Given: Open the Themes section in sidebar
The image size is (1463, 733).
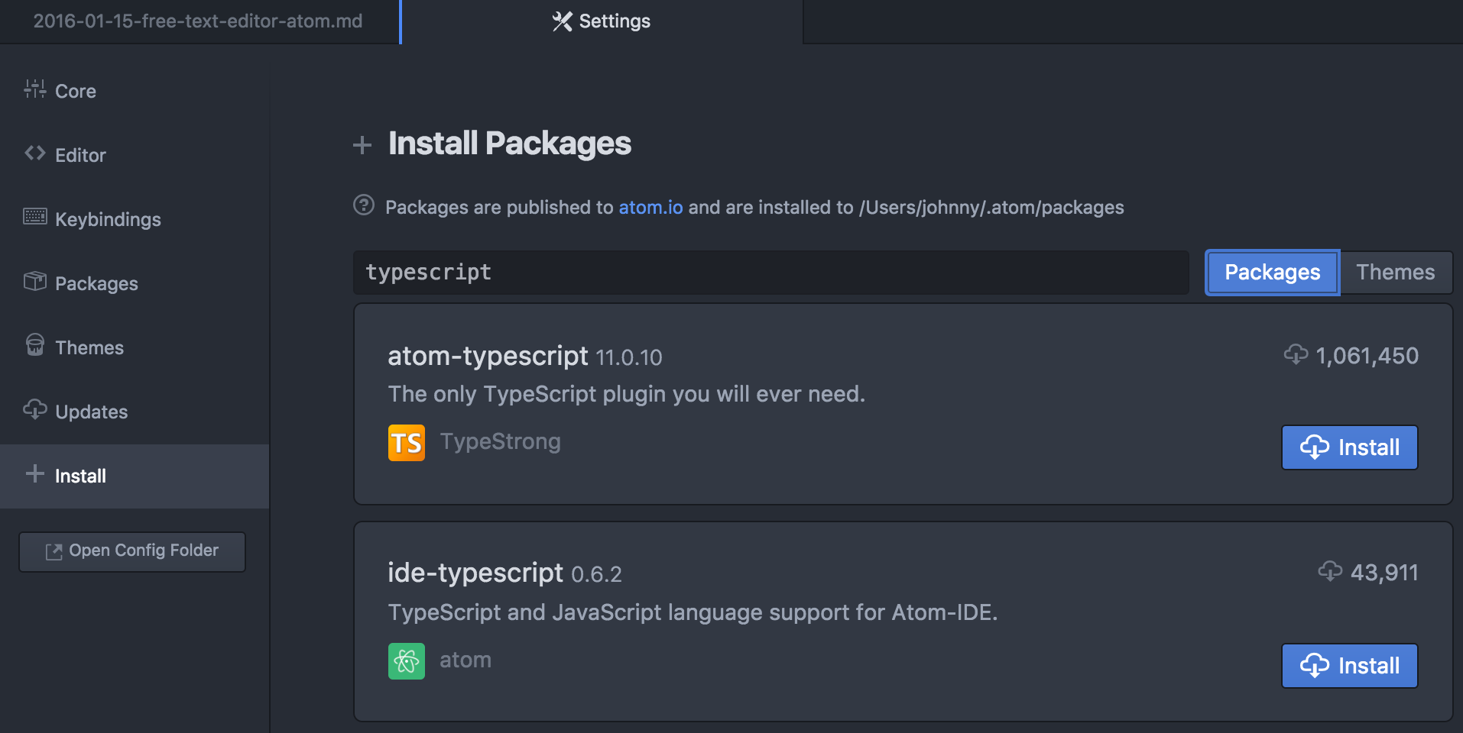Looking at the screenshot, I should [x=135, y=347].
